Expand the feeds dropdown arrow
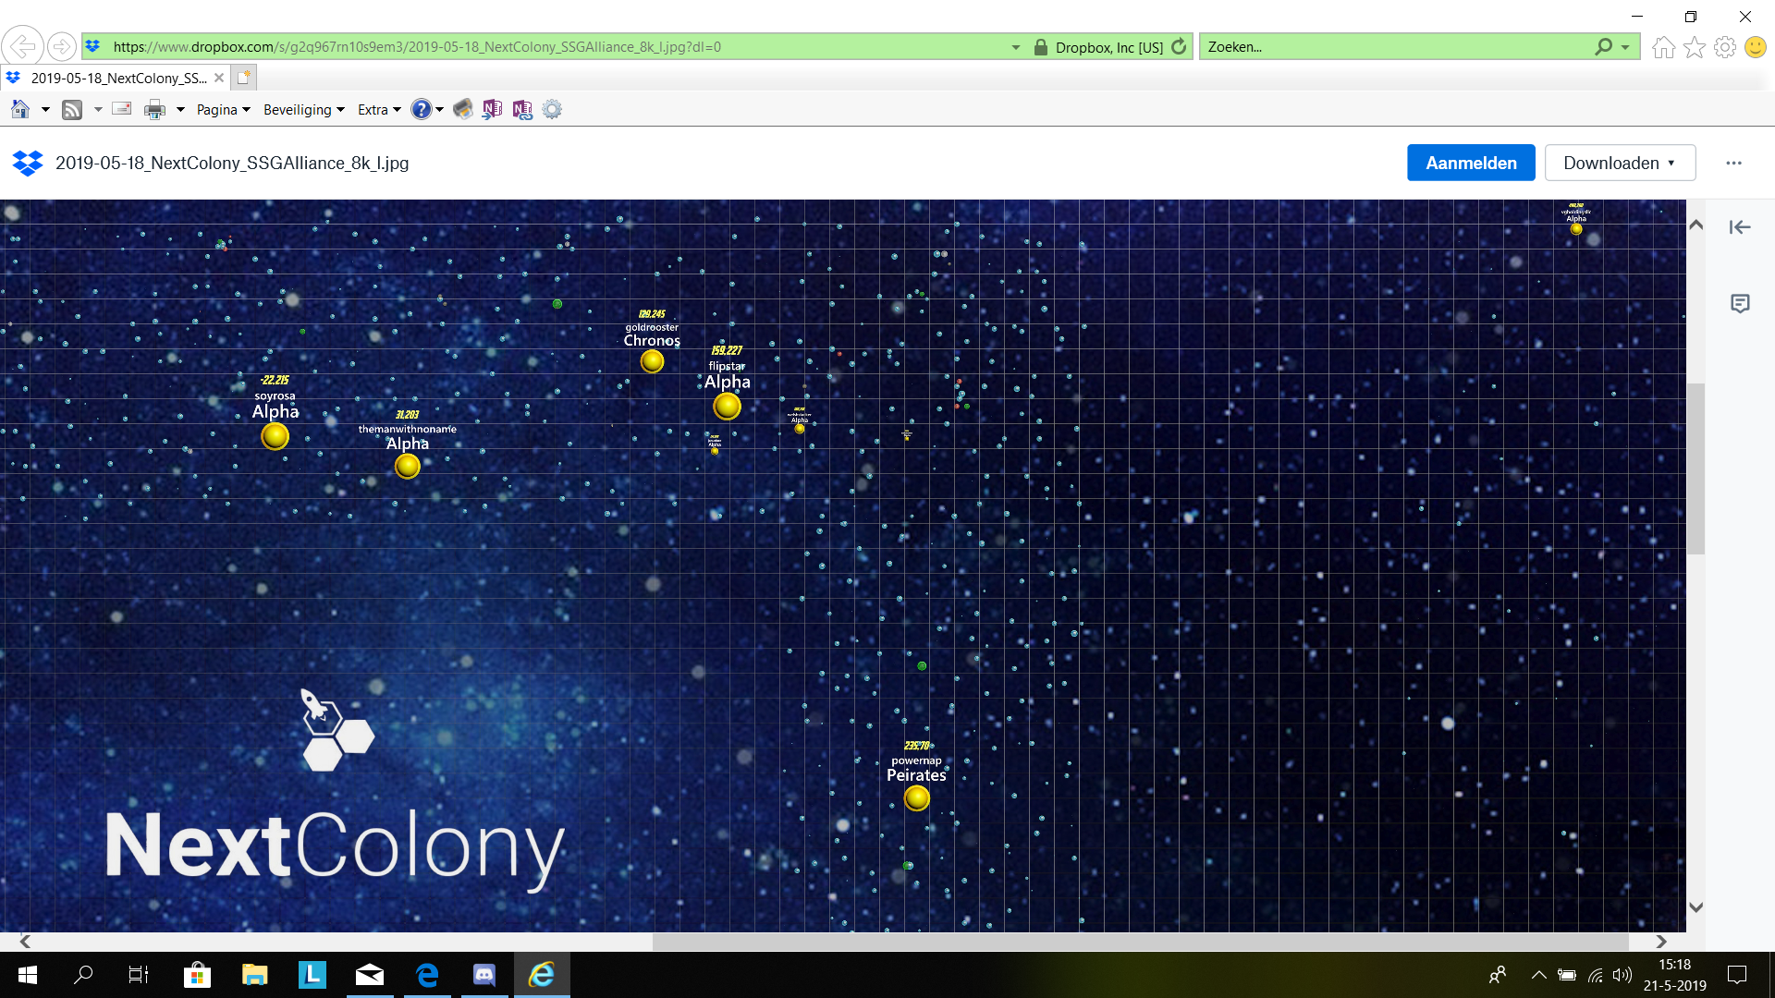This screenshot has width=1775, height=998. pos(97,110)
